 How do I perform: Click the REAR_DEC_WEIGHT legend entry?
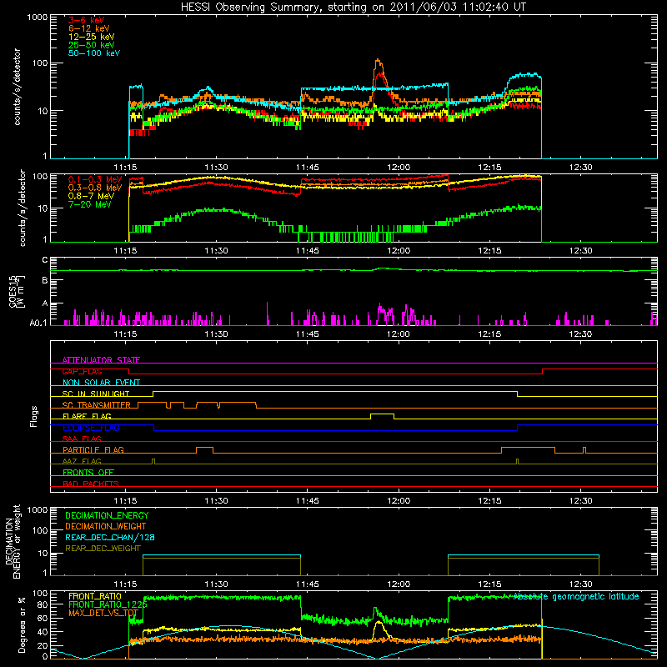tap(103, 549)
